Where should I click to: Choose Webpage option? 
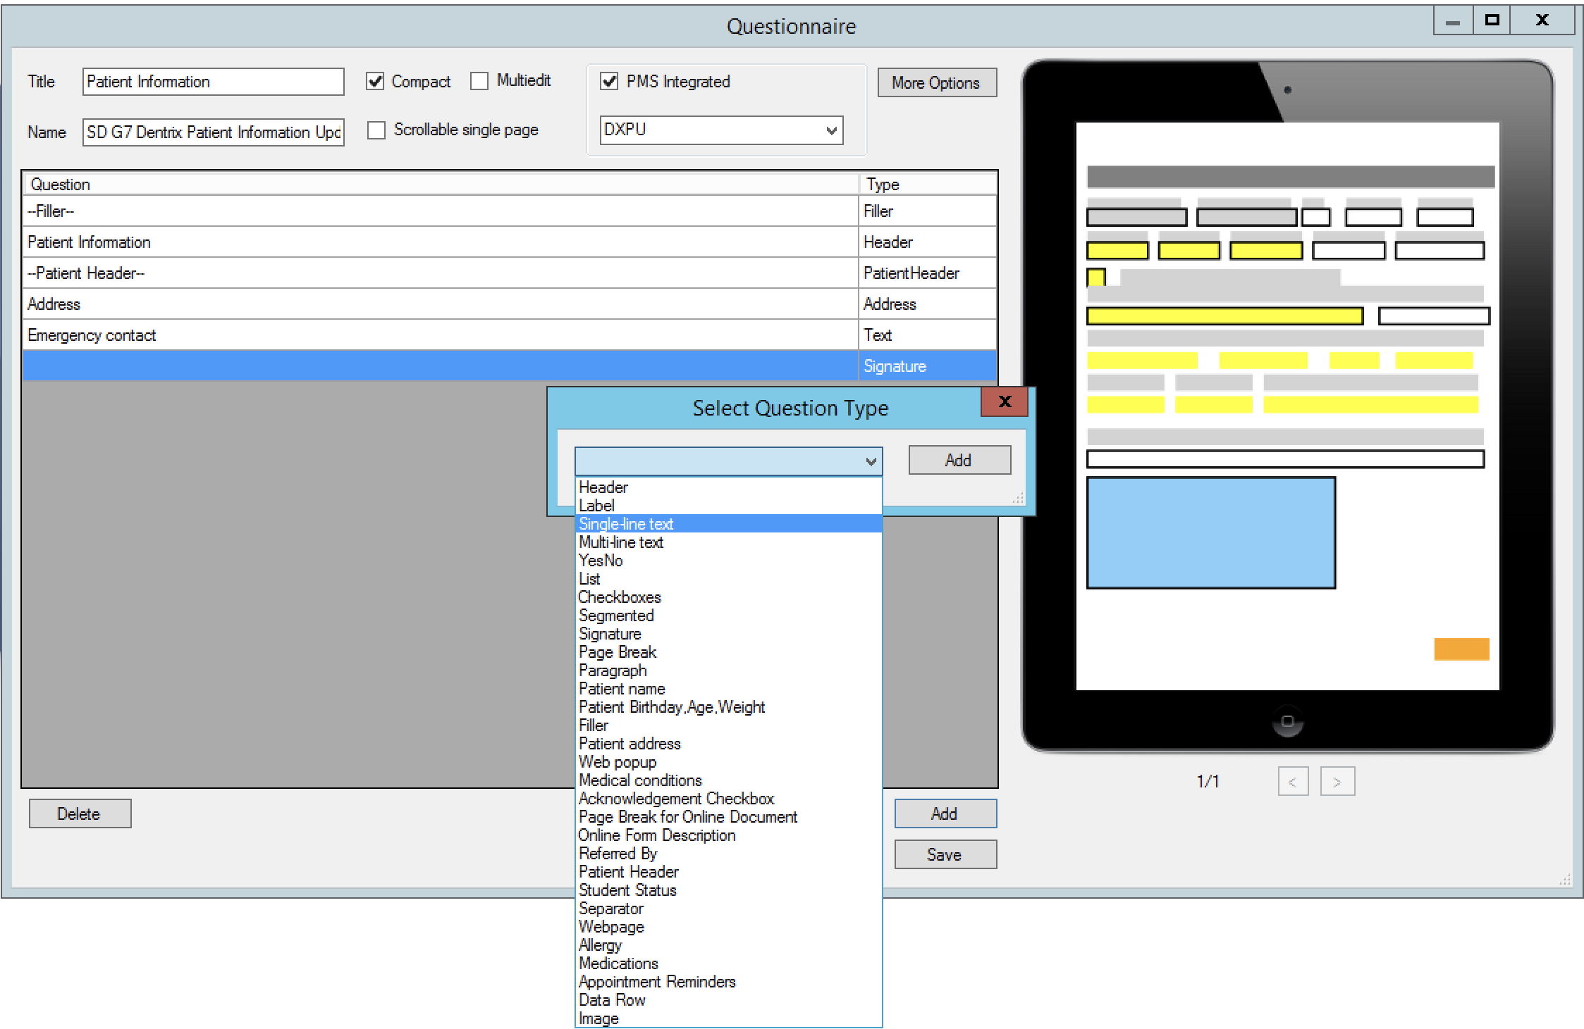(x=728, y=927)
